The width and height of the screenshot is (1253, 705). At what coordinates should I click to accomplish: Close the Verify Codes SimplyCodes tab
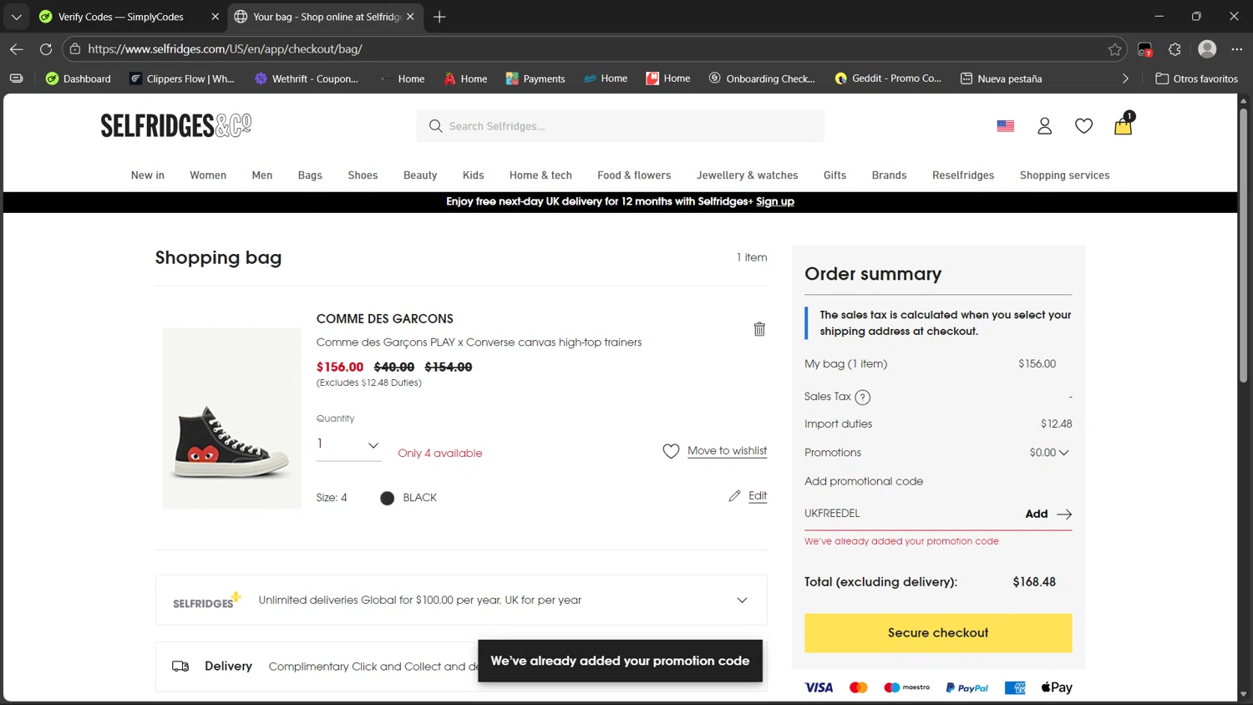tap(215, 17)
